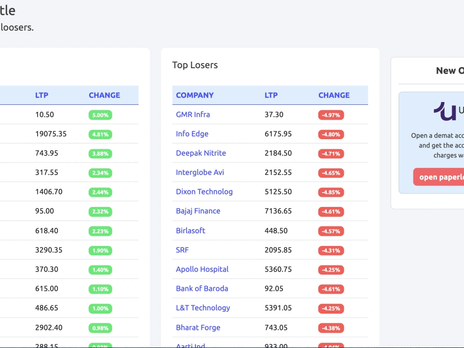464x348 pixels.
Task: Click LTP header in the gainers table
Action: tap(42, 95)
